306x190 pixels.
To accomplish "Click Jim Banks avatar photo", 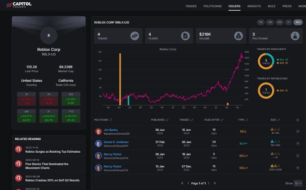I will pos(99,131).
